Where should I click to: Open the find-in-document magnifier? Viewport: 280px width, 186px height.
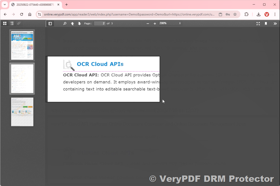(x=65, y=23)
